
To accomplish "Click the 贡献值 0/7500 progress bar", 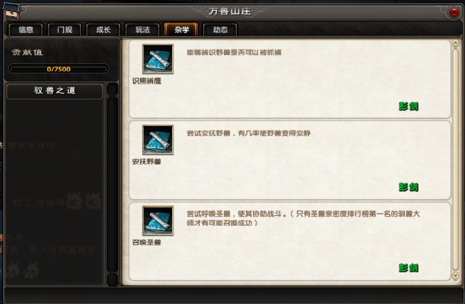I will coord(59,69).
